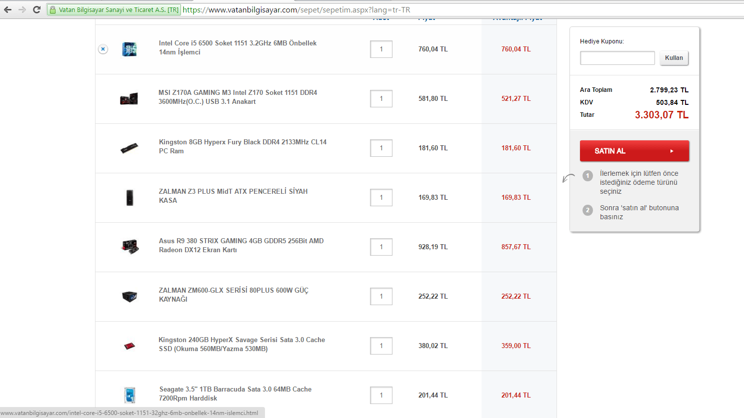Select the 380,02 TL Kingston SSD price

click(x=433, y=346)
